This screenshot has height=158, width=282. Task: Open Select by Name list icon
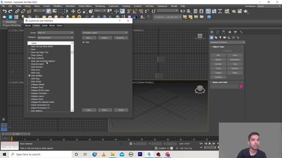point(55,11)
